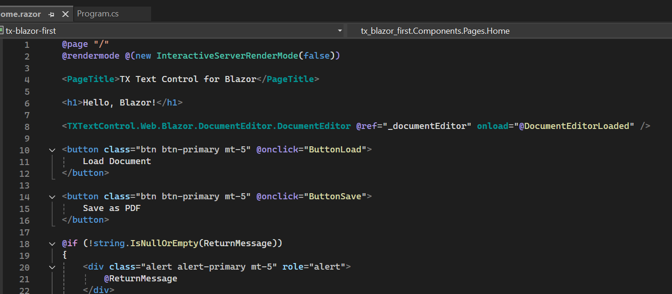This screenshot has width=672, height=294.
Task: Place cursor on InteractiveServerRenderMode
Action: (x=227, y=56)
